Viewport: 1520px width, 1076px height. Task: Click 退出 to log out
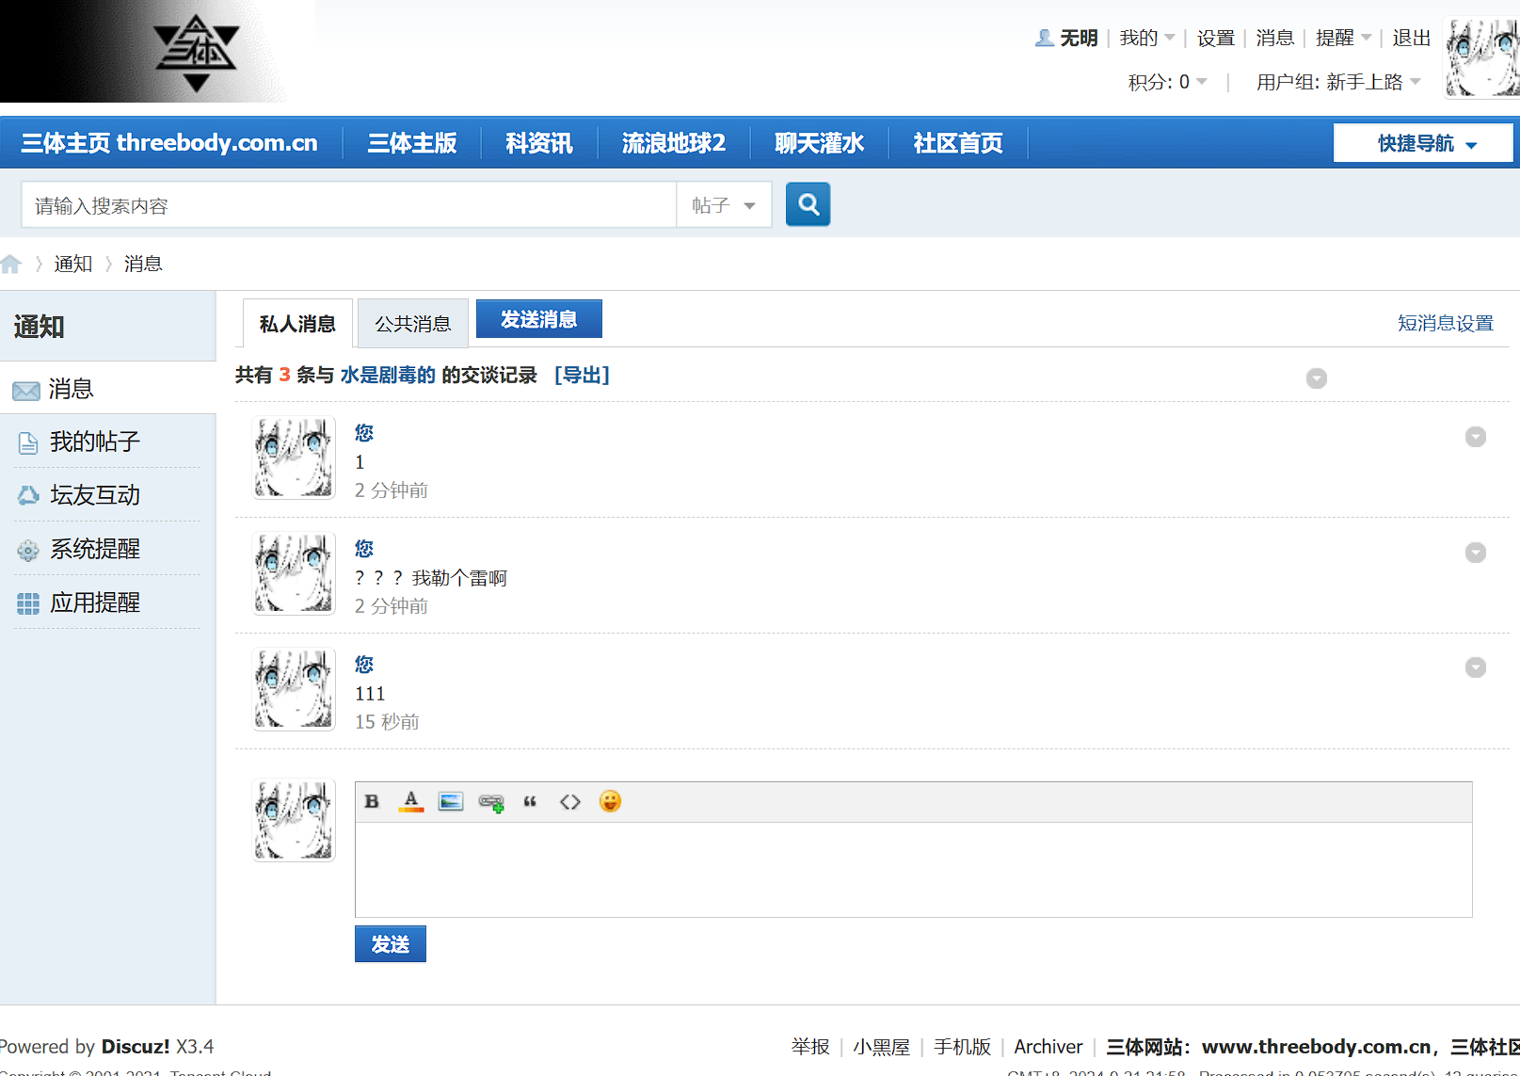click(1411, 38)
